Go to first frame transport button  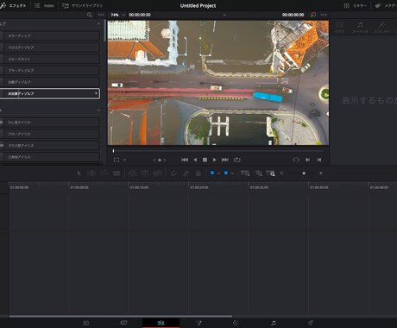(185, 160)
